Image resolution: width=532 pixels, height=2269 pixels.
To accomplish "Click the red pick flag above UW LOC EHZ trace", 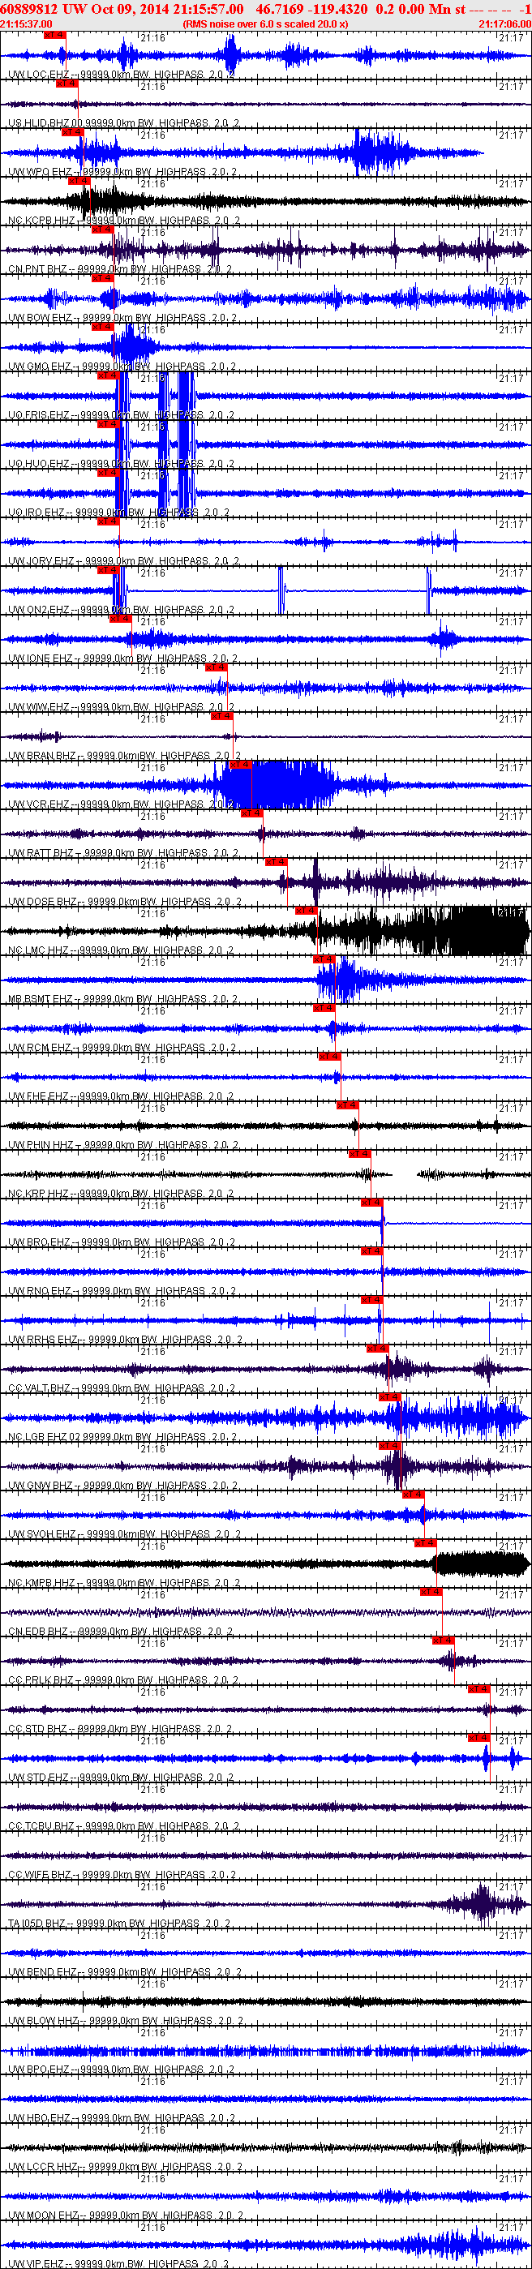I will point(54,34).
